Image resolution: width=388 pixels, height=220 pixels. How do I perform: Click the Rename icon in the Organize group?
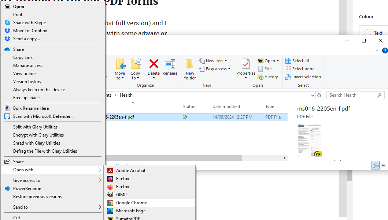[x=170, y=64]
